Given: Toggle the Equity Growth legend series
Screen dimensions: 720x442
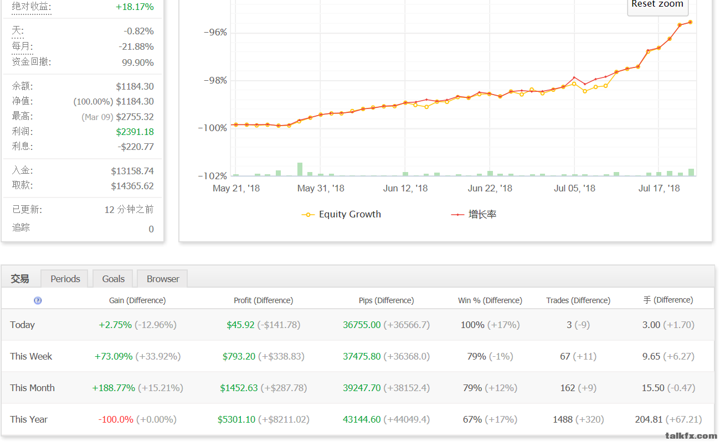Looking at the screenshot, I should click(341, 214).
